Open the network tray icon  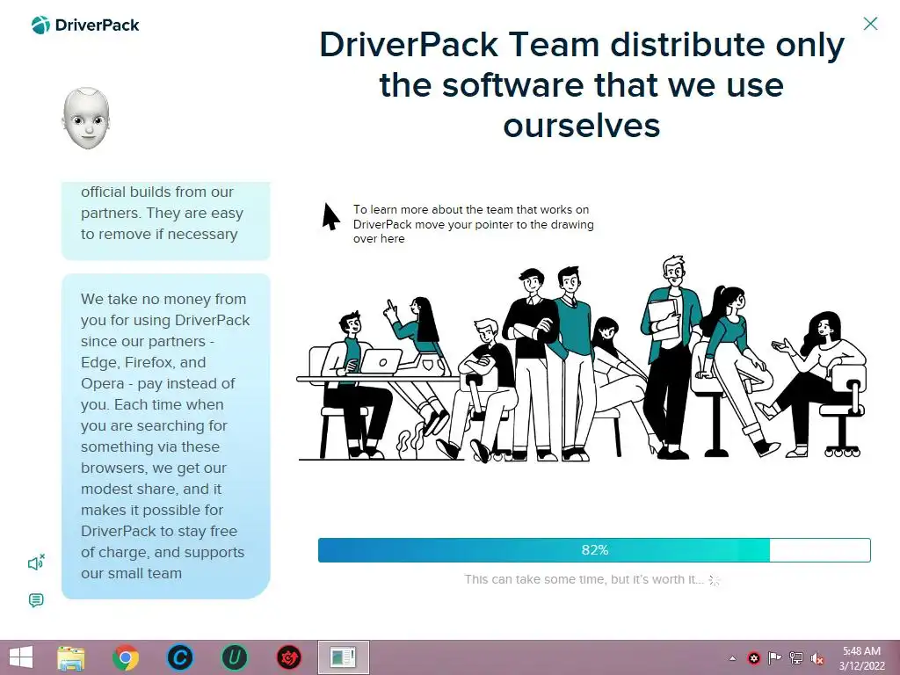coord(796,658)
